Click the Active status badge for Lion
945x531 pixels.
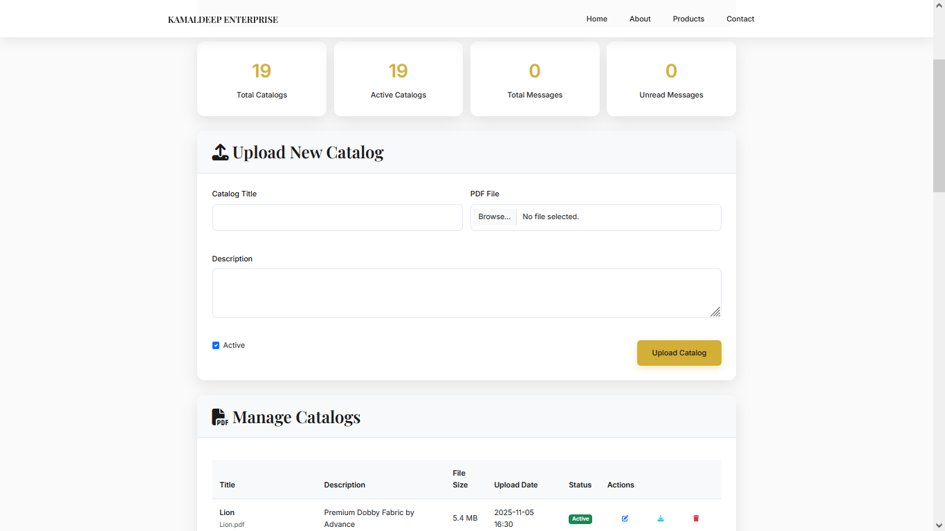point(580,519)
